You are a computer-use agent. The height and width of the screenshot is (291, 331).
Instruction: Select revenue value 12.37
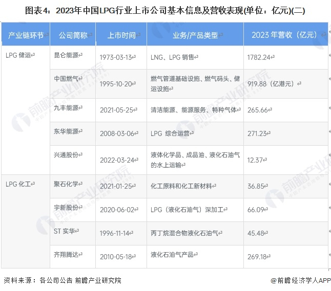click(x=255, y=160)
